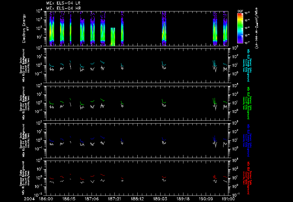The width and height of the screenshot is (293, 202).
Task: Select the "Electron Energy eV" axis label
Action: (x=25, y=29)
